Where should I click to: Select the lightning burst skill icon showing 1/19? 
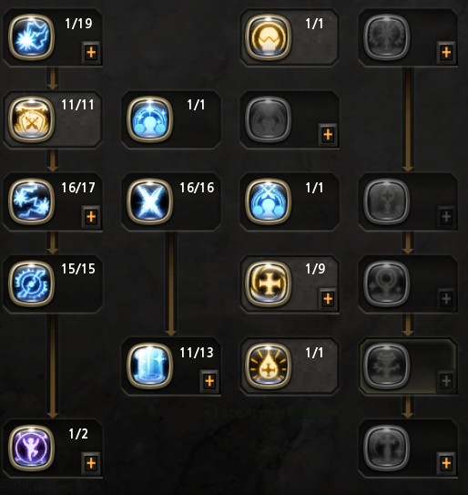(x=31, y=37)
